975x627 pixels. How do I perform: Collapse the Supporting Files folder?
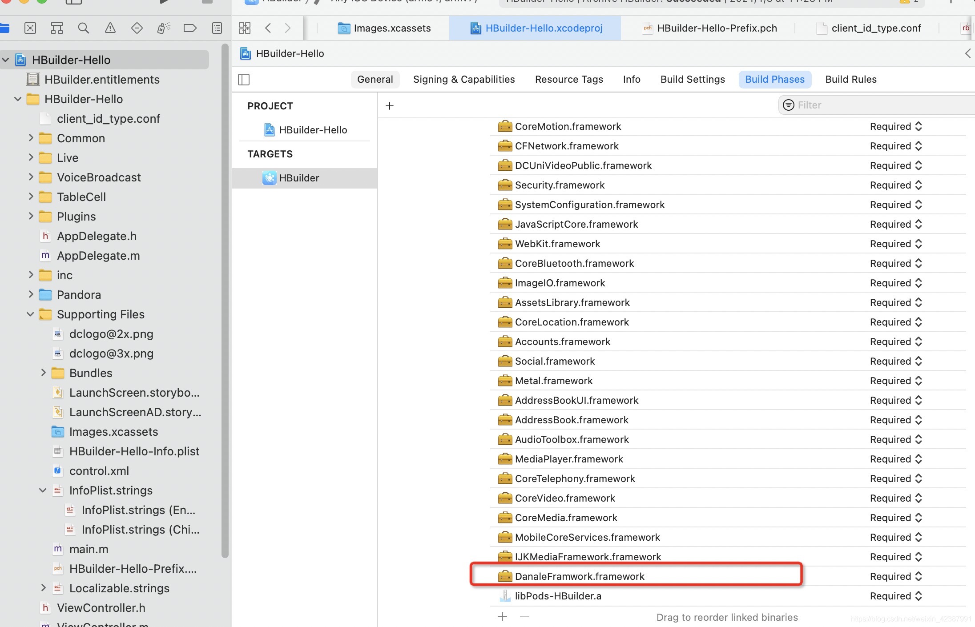tap(30, 314)
